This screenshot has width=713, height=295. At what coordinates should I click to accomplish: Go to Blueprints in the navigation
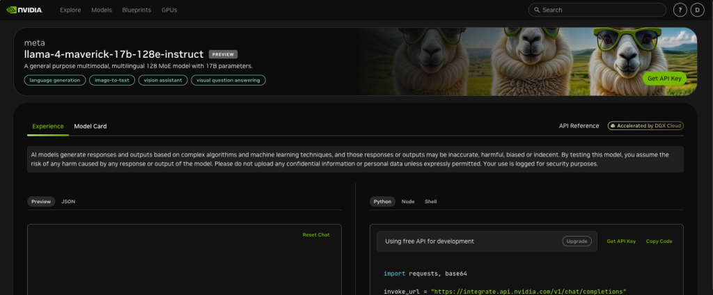tap(136, 10)
